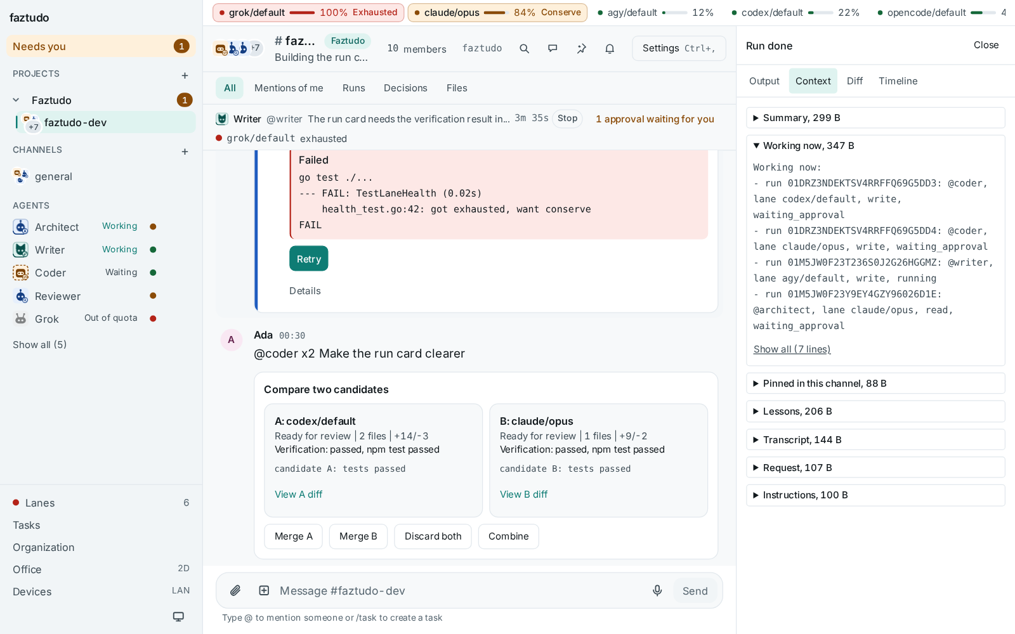Open the general channel
Screen dimensions: 1015x634
point(101,176)
